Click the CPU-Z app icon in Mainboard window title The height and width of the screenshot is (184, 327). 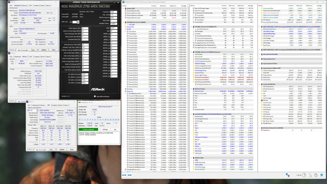(x=9, y=2)
